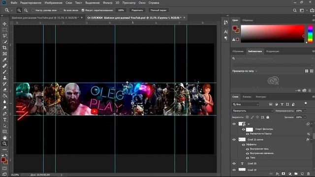Select the Pen tool
Screen dimensions: 315x177
[4, 114]
